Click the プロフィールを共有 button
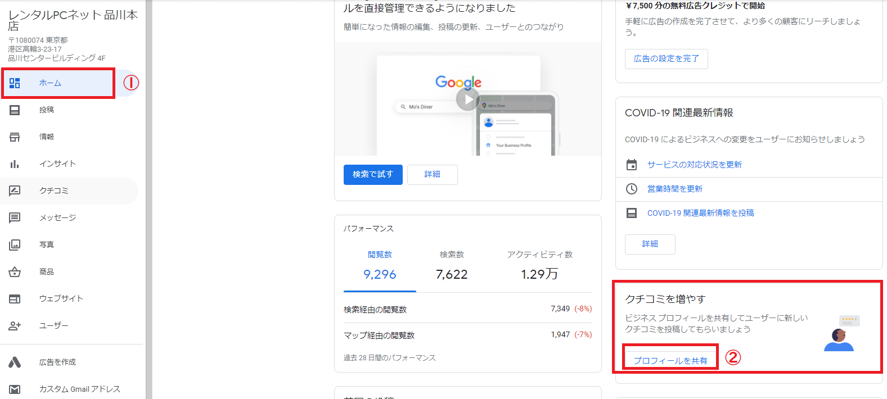 click(670, 361)
